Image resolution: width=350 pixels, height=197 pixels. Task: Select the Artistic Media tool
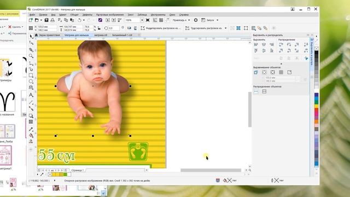click(31, 69)
